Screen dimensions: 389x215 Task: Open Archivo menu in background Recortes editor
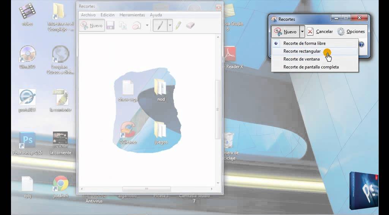[88, 15]
